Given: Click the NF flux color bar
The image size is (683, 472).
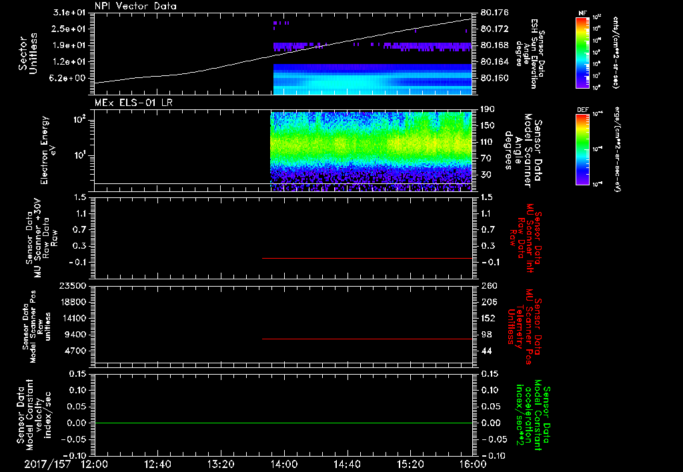Looking at the screenshot, I should 583,52.
